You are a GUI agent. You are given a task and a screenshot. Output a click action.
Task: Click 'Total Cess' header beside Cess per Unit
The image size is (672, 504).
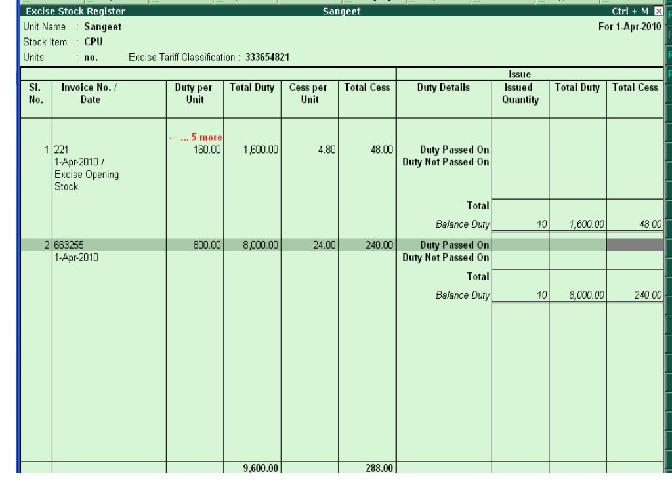(x=367, y=87)
